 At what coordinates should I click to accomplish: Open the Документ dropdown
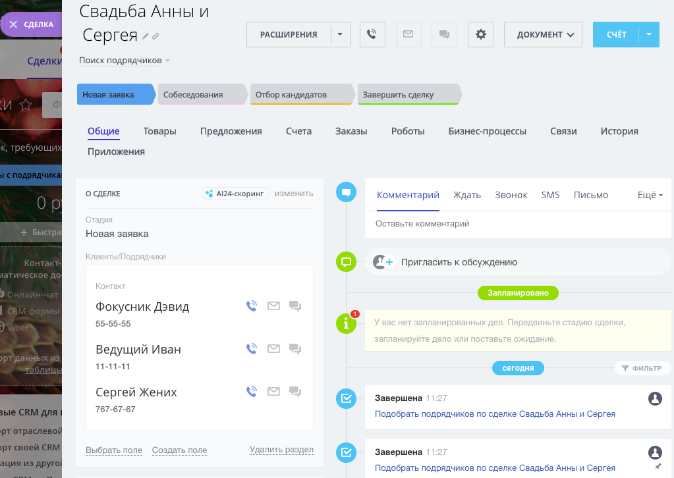[543, 34]
